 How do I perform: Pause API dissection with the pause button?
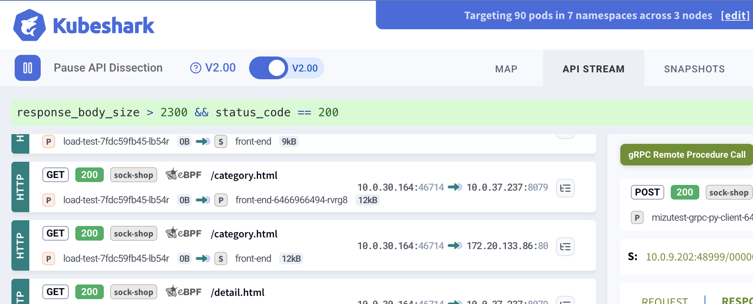(28, 68)
